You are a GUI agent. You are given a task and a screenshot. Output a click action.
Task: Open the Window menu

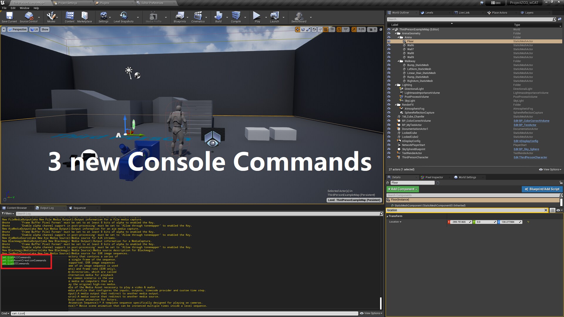tap(24, 8)
